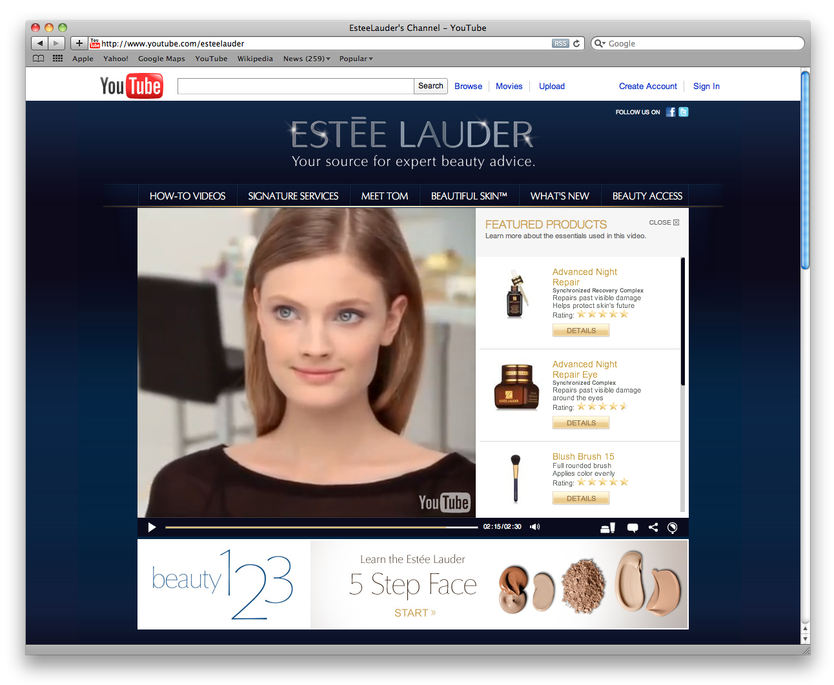Click the Featured Products list scrollbar
The image size is (834, 685).
[682, 321]
